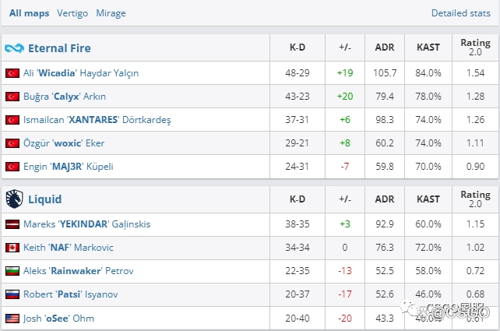Click the Canadian flag beside NAF
The image size is (500, 331).
12,248
